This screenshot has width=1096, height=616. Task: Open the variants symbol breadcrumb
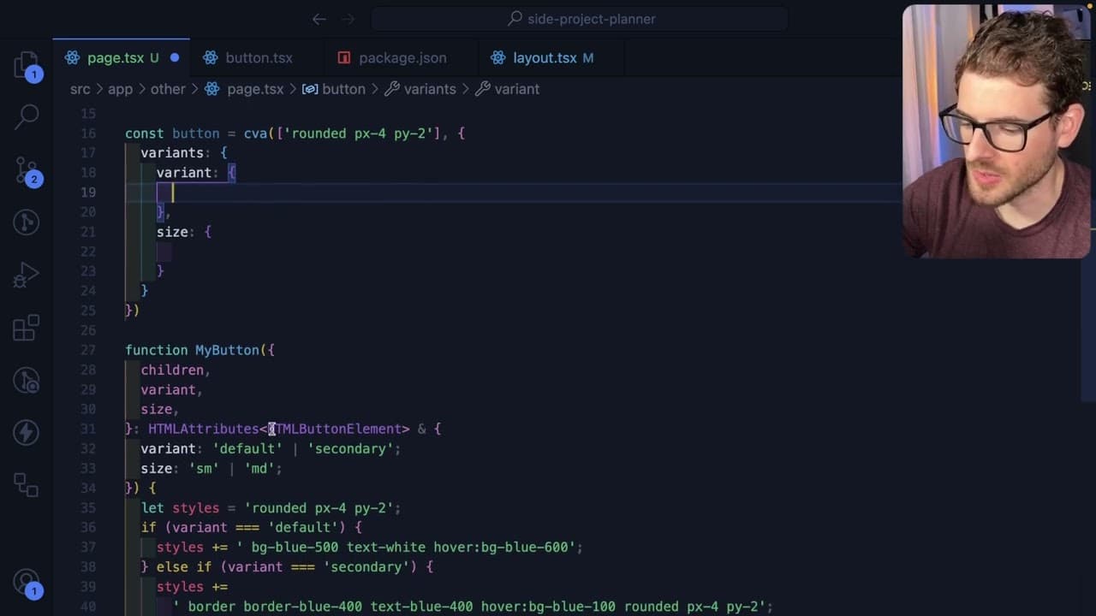[x=420, y=89]
